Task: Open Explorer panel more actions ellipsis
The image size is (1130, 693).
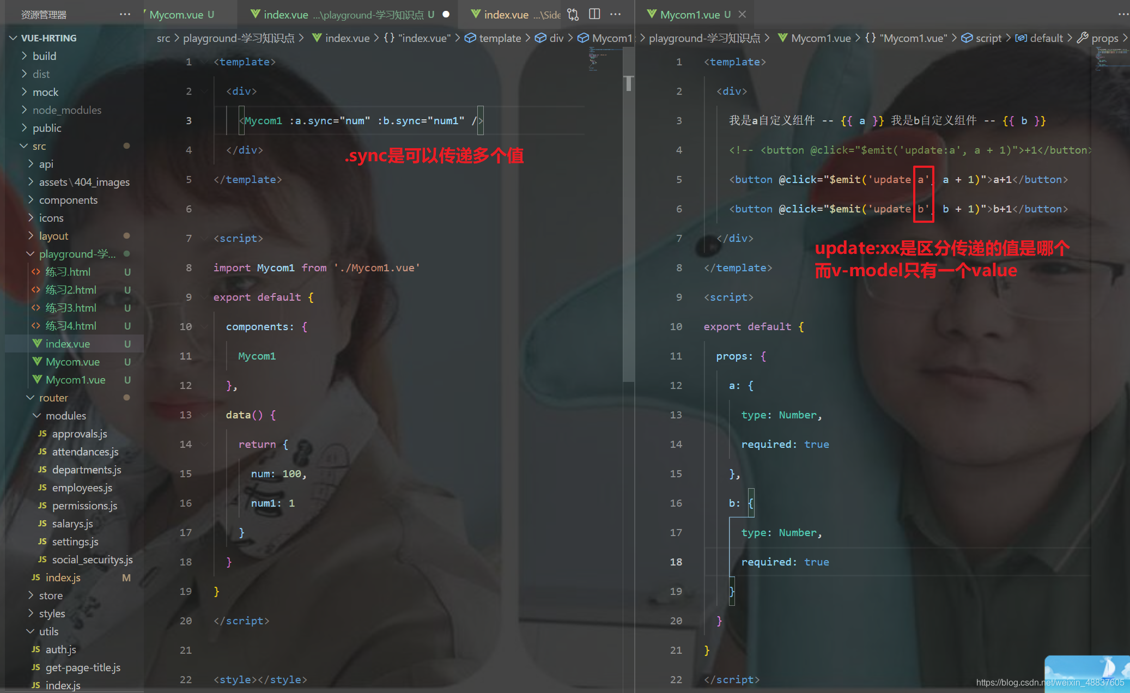Action: pos(125,14)
